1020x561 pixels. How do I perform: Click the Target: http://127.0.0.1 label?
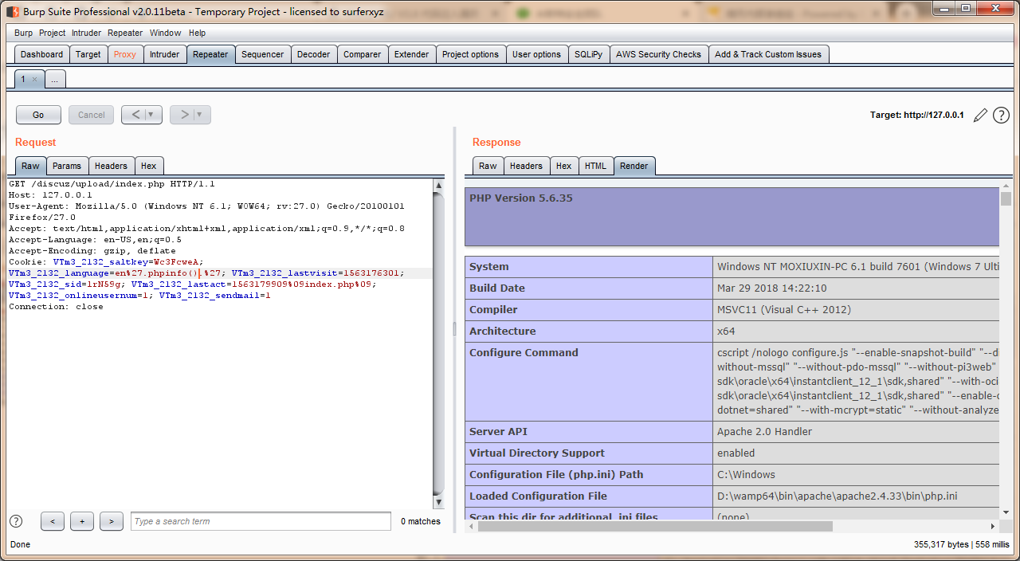[x=917, y=116]
